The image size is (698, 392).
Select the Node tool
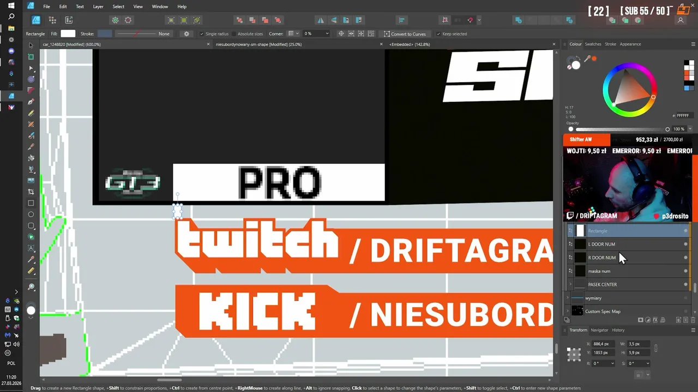click(x=31, y=68)
